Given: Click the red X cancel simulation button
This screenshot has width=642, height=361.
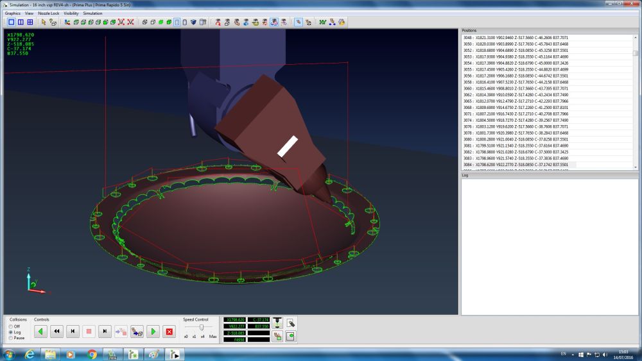Looking at the screenshot, I should [x=169, y=332].
